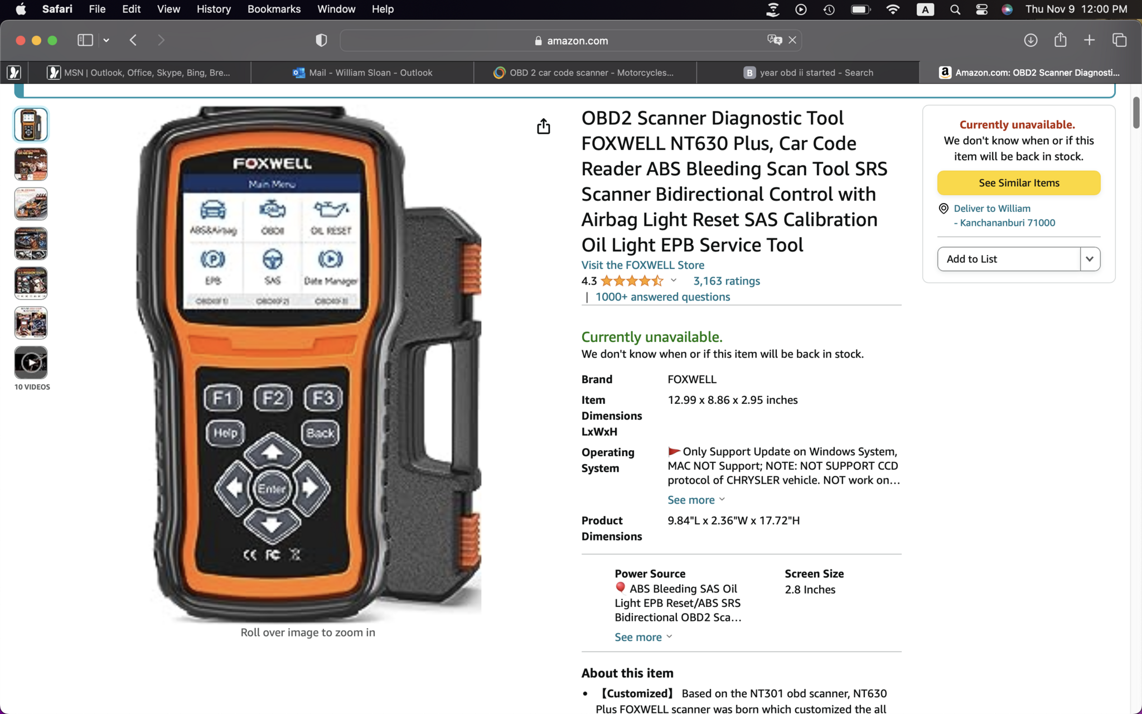
Task: Visit the FOXWELL Store link
Action: click(642, 265)
